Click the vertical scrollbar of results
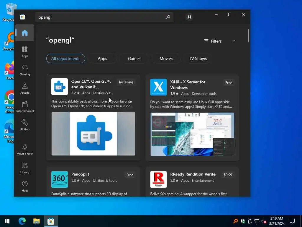The image size is (302, 227). tap(248, 35)
